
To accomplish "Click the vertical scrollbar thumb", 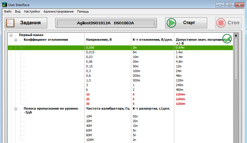I will (x=236, y=59).
